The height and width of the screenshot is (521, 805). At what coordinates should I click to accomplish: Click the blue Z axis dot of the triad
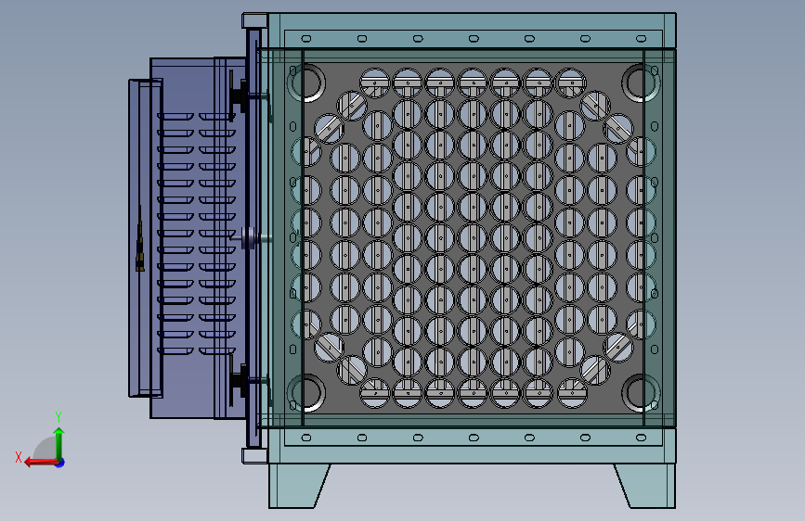60,463
